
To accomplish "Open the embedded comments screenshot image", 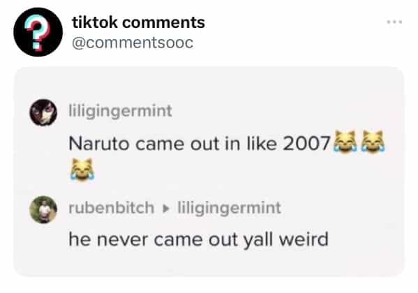I will coord(209,172).
